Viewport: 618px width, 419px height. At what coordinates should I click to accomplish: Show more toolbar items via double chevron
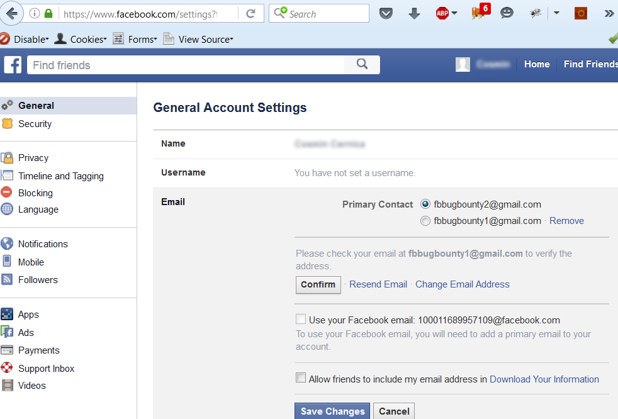pyautogui.click(x=609, y=14)
